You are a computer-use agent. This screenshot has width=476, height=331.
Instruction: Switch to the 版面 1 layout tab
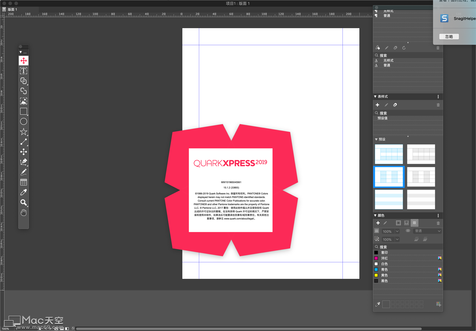pyautogui.click(x=12, y=10)
